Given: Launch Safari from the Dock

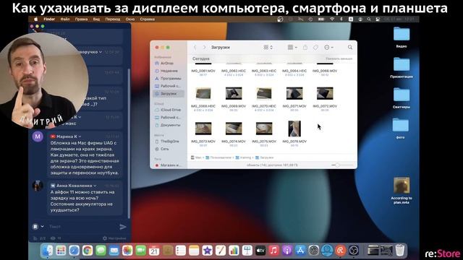Looking at the screenshot, I should click(74, 251).
